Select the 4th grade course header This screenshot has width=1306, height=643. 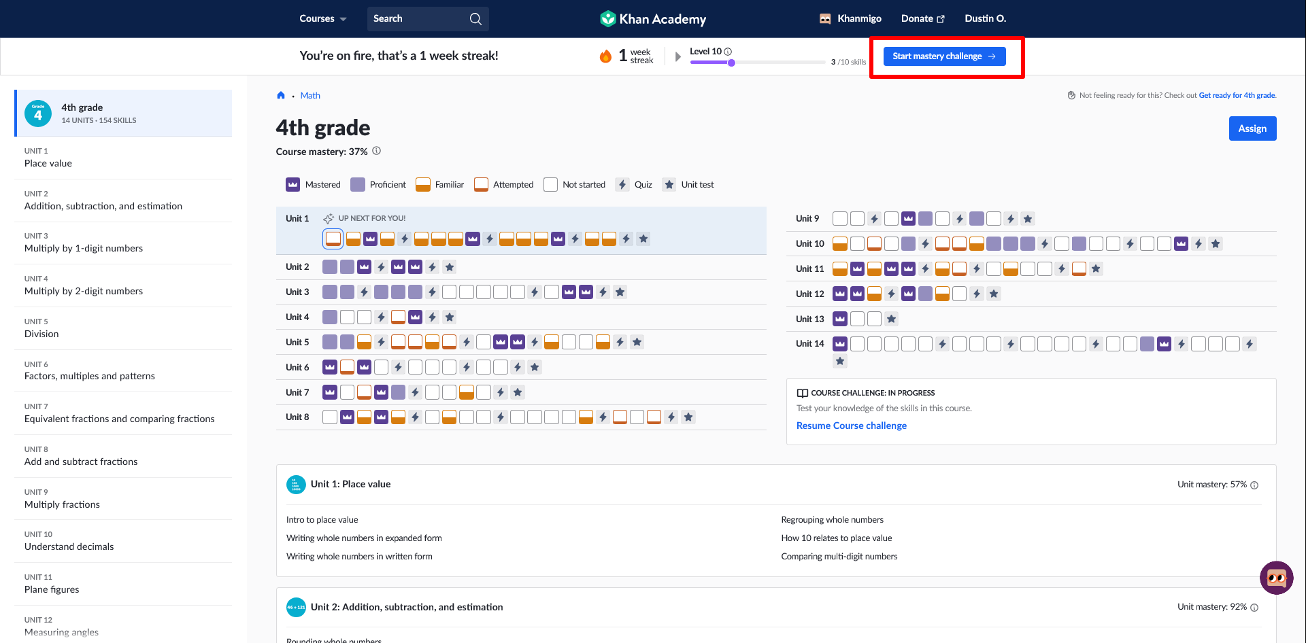pyautogui.click(x=123, y=113)
